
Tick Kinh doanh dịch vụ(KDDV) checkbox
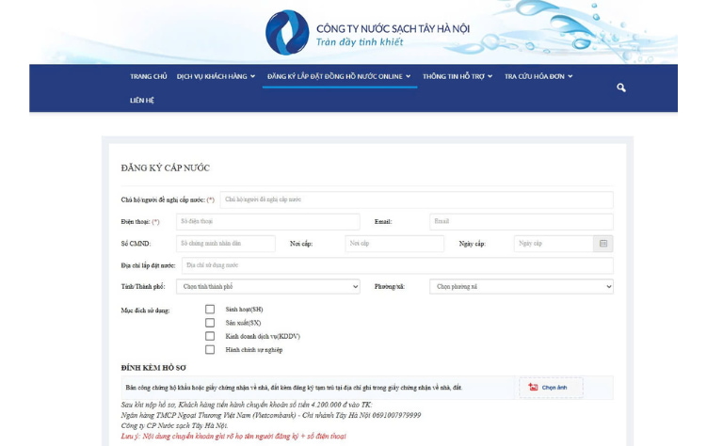pos(210,336)
